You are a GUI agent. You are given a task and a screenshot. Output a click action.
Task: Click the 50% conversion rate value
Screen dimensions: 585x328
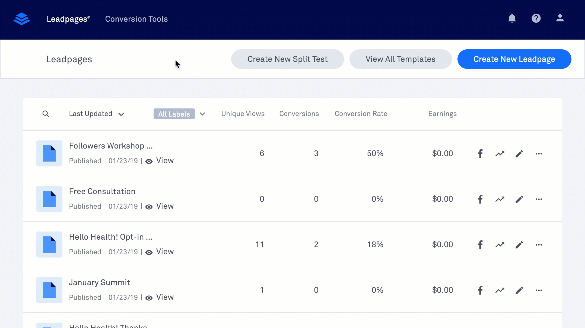(x=375, y=153)
